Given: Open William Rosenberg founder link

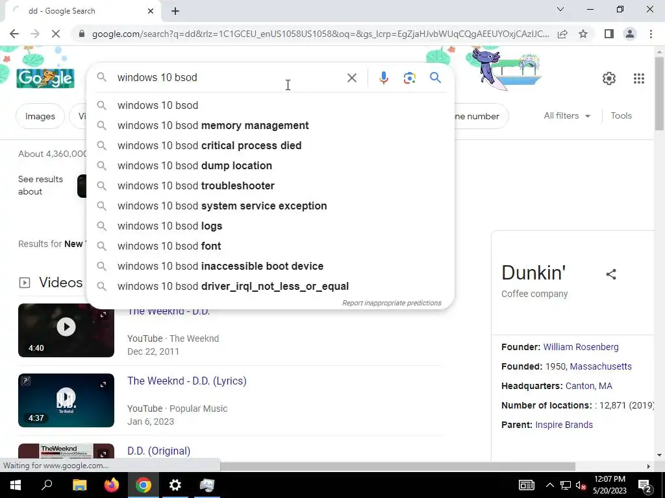Looking at the screenshot, I should 581,347.
